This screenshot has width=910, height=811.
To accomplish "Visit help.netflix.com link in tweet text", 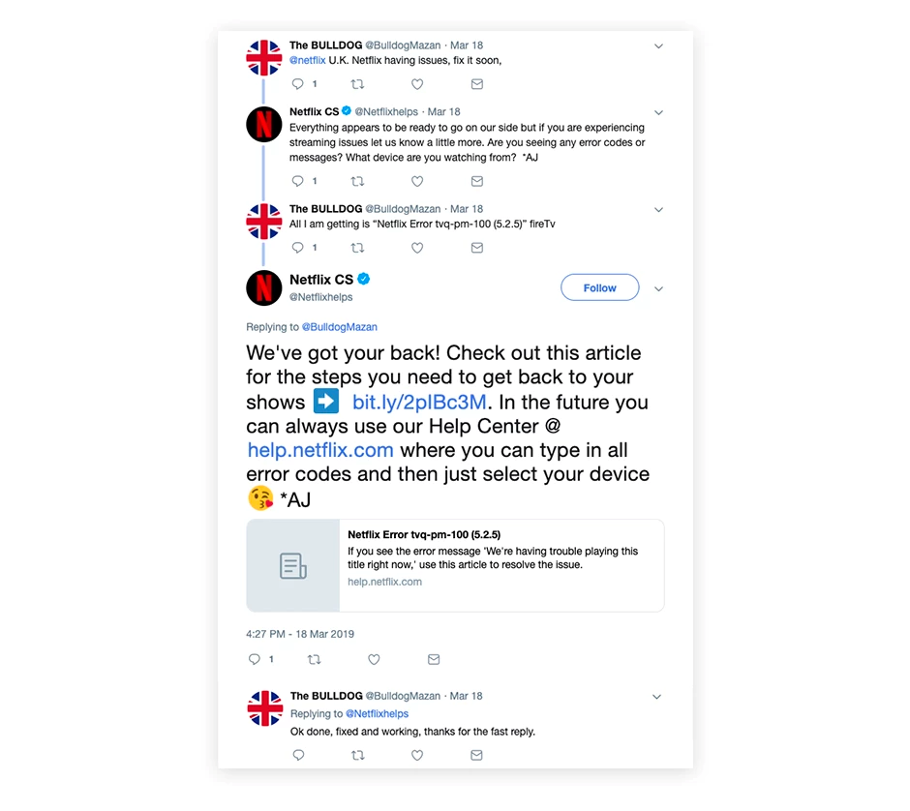I will point(320,450).
